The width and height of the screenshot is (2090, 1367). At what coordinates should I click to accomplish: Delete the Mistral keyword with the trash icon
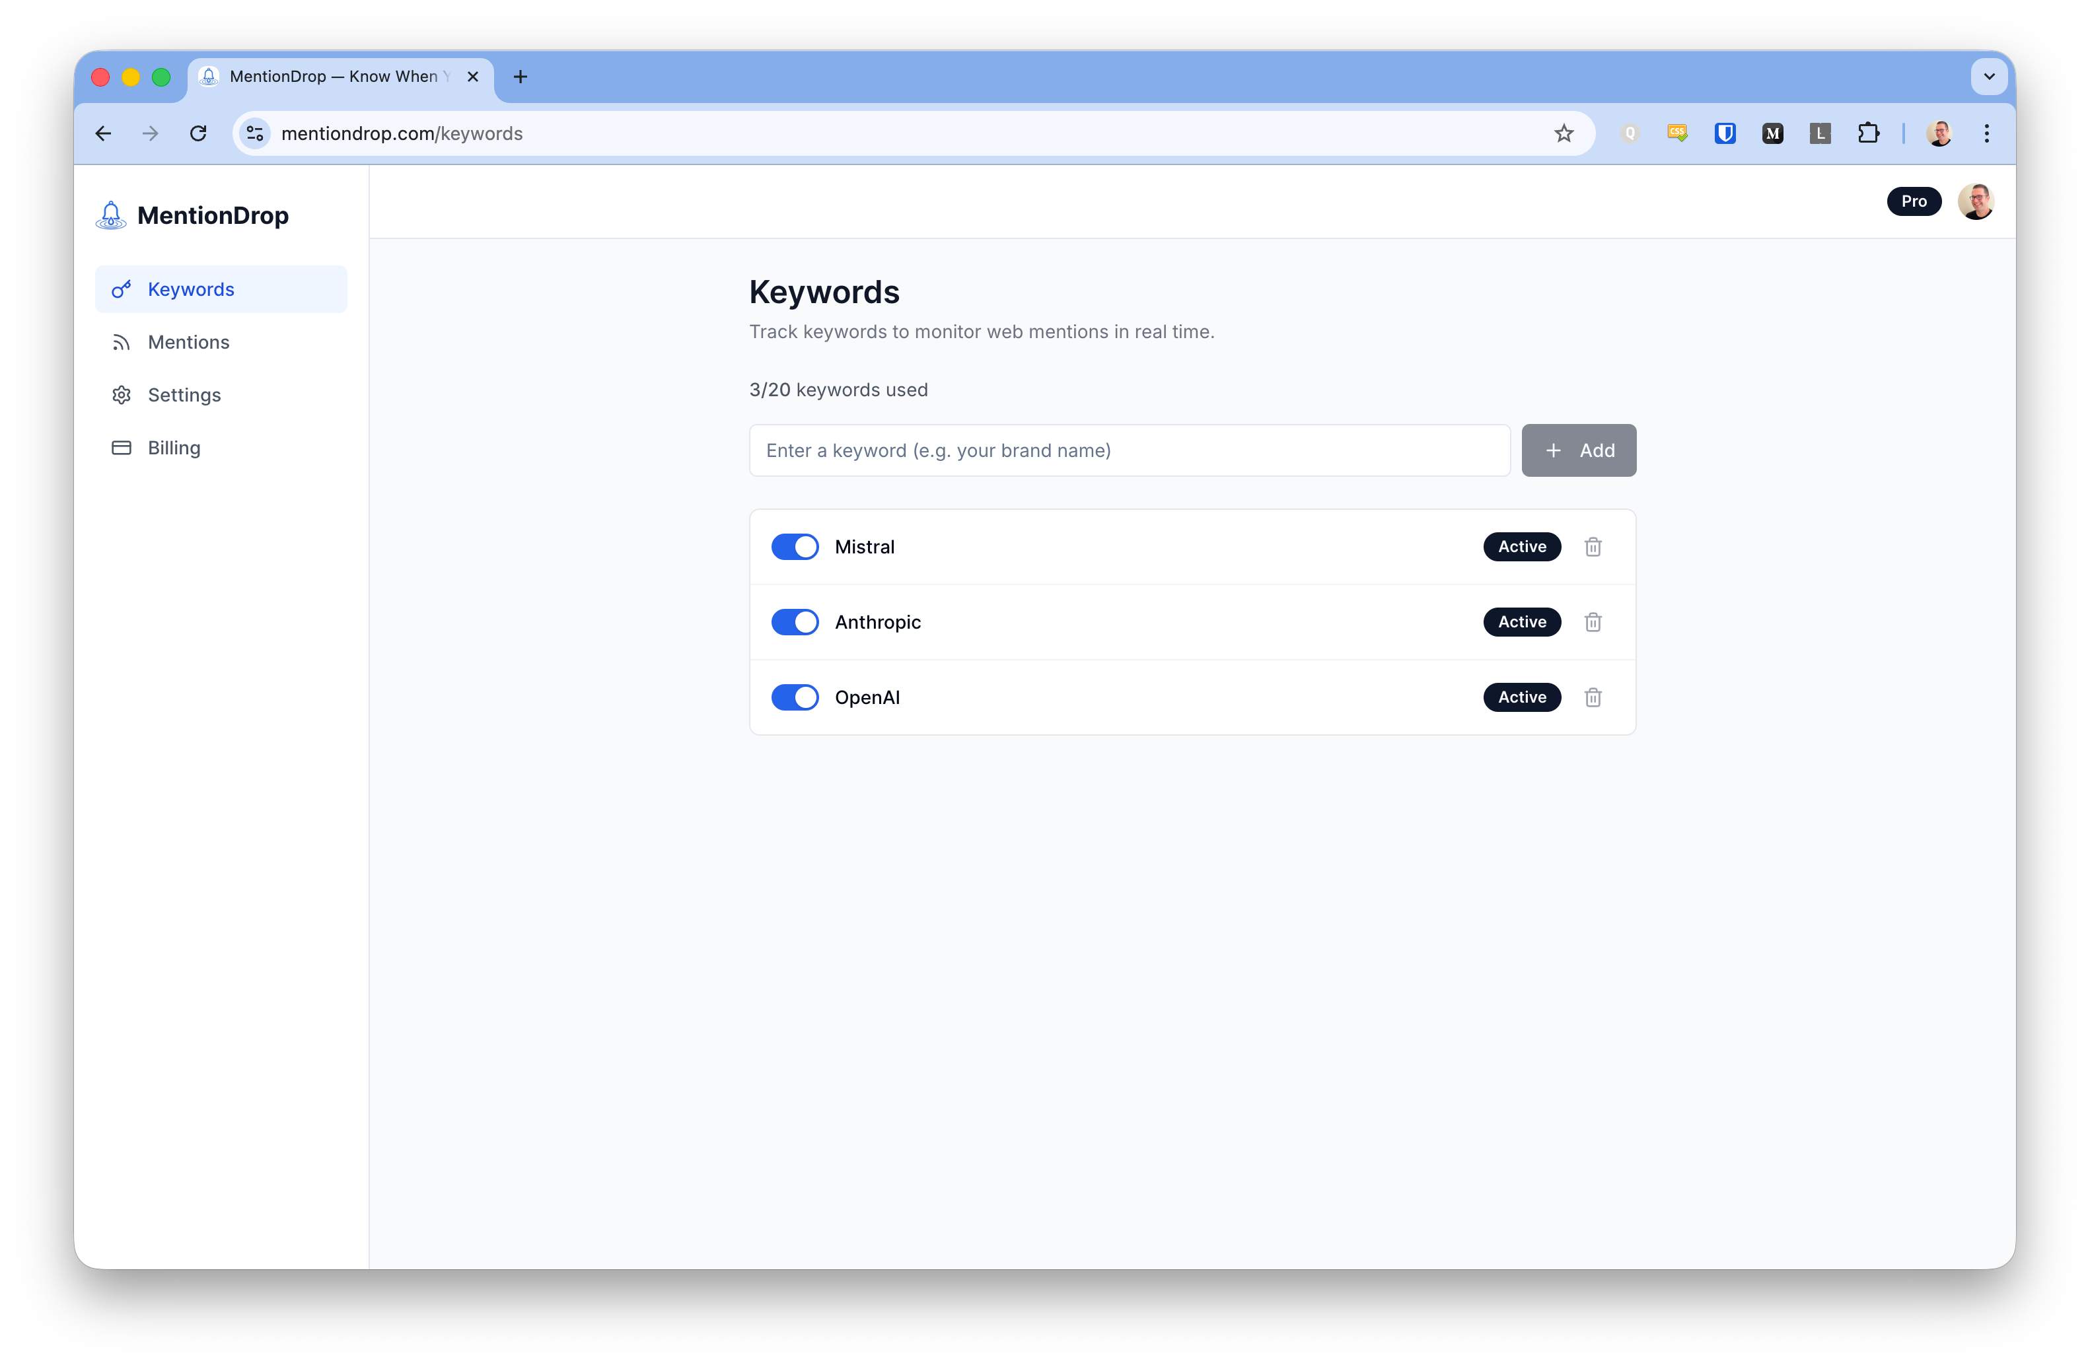[x=1593, y=546]
